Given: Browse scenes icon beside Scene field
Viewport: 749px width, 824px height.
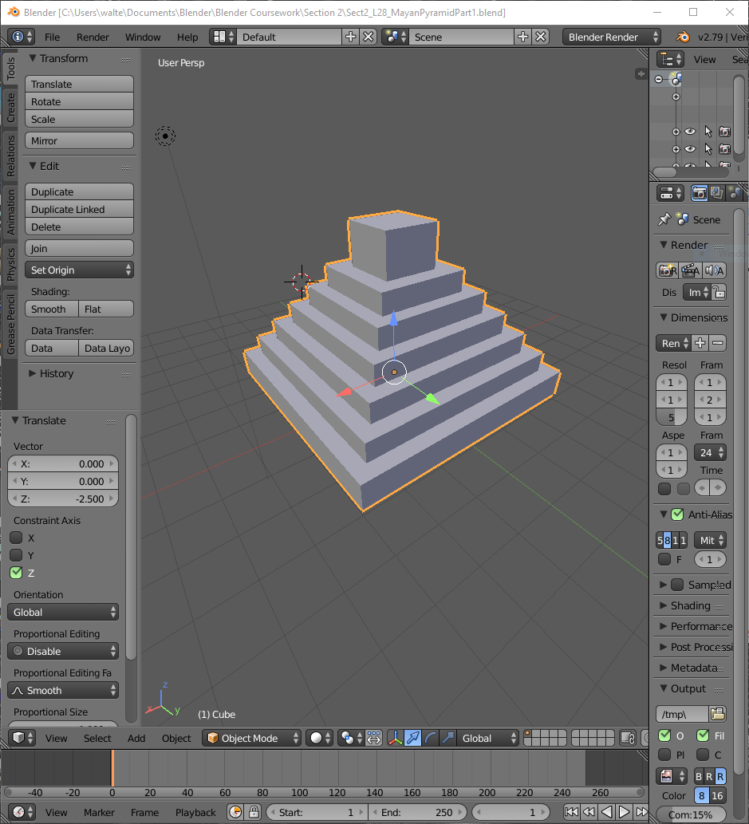Looking at the screenshot, I should point(396,37).
